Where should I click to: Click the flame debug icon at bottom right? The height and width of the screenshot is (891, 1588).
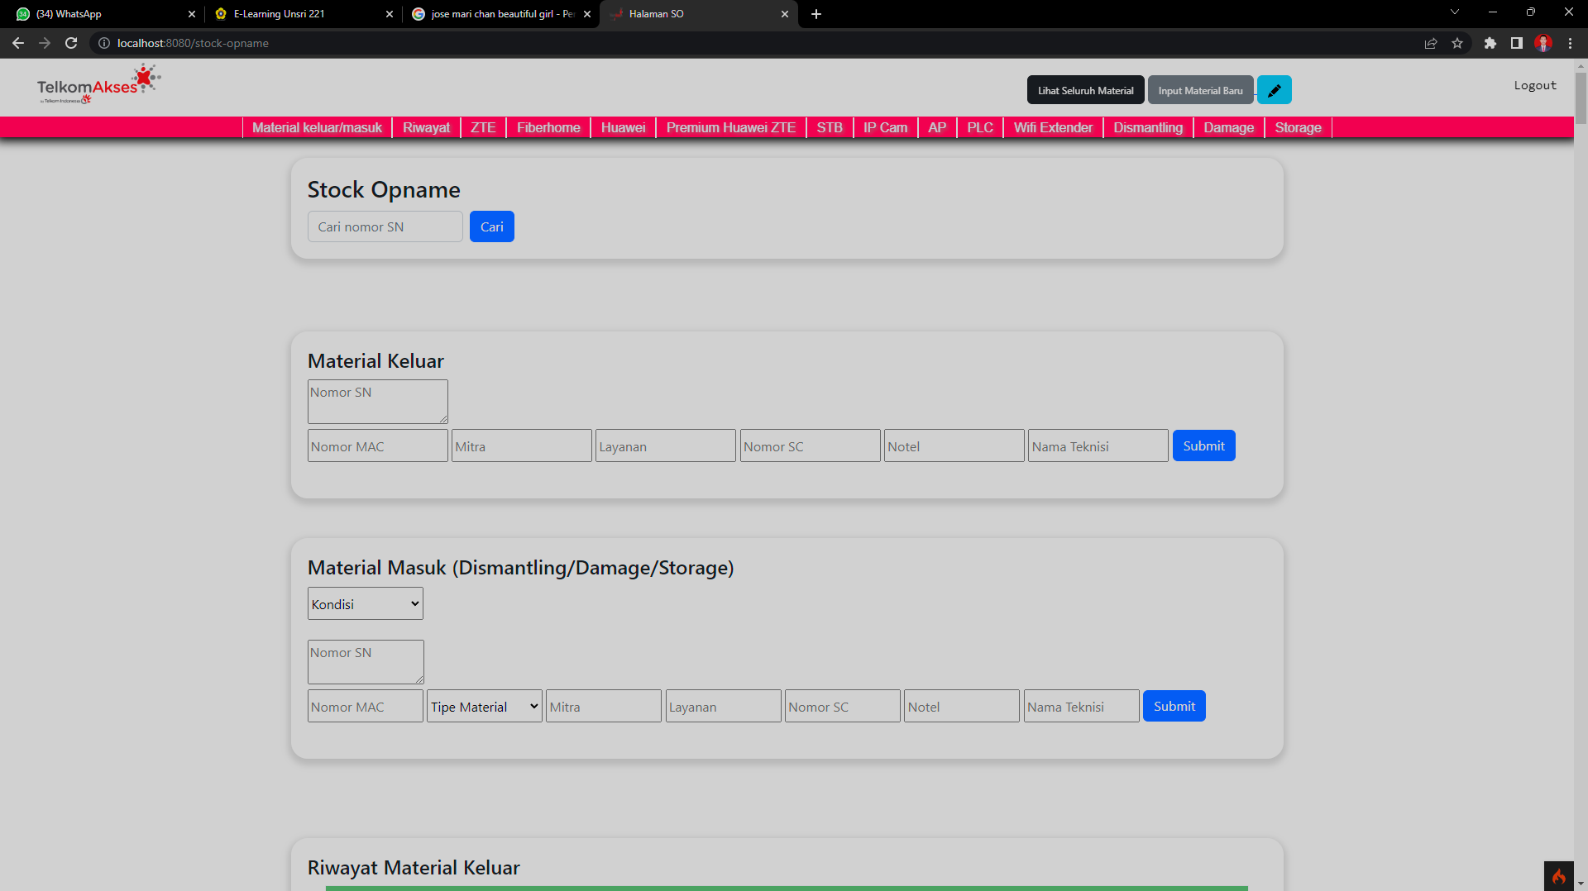[1559, 876]
